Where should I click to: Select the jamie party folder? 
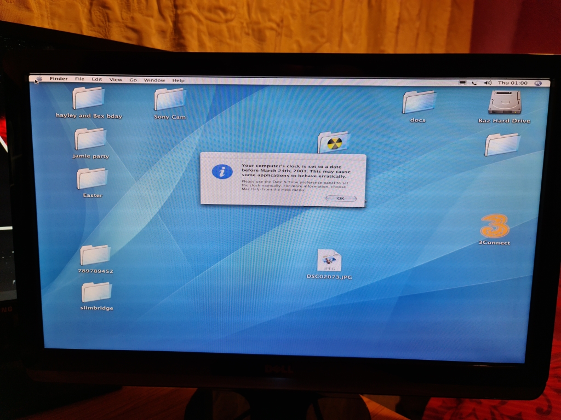pos(90,139)
